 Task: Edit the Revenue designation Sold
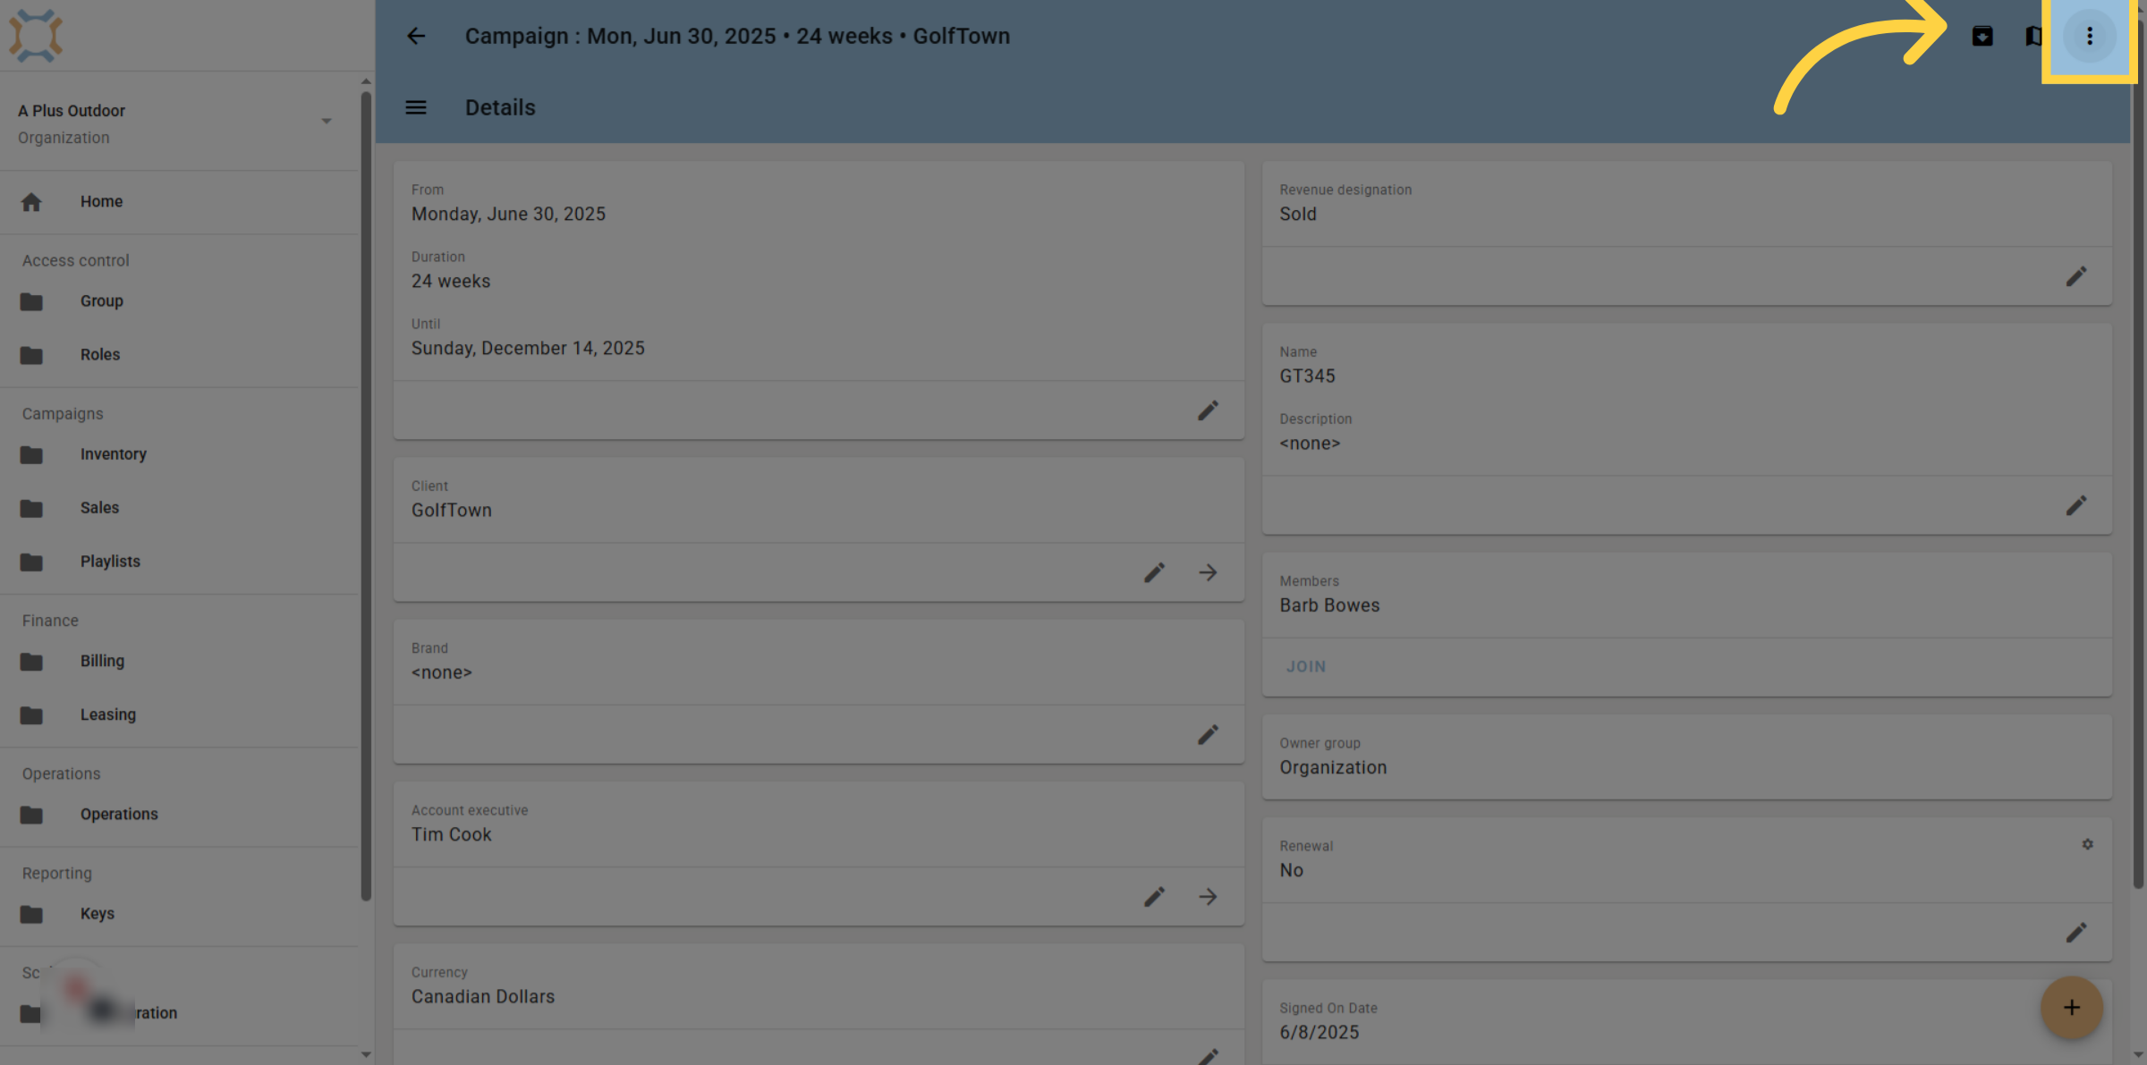tap(2076, 276)
